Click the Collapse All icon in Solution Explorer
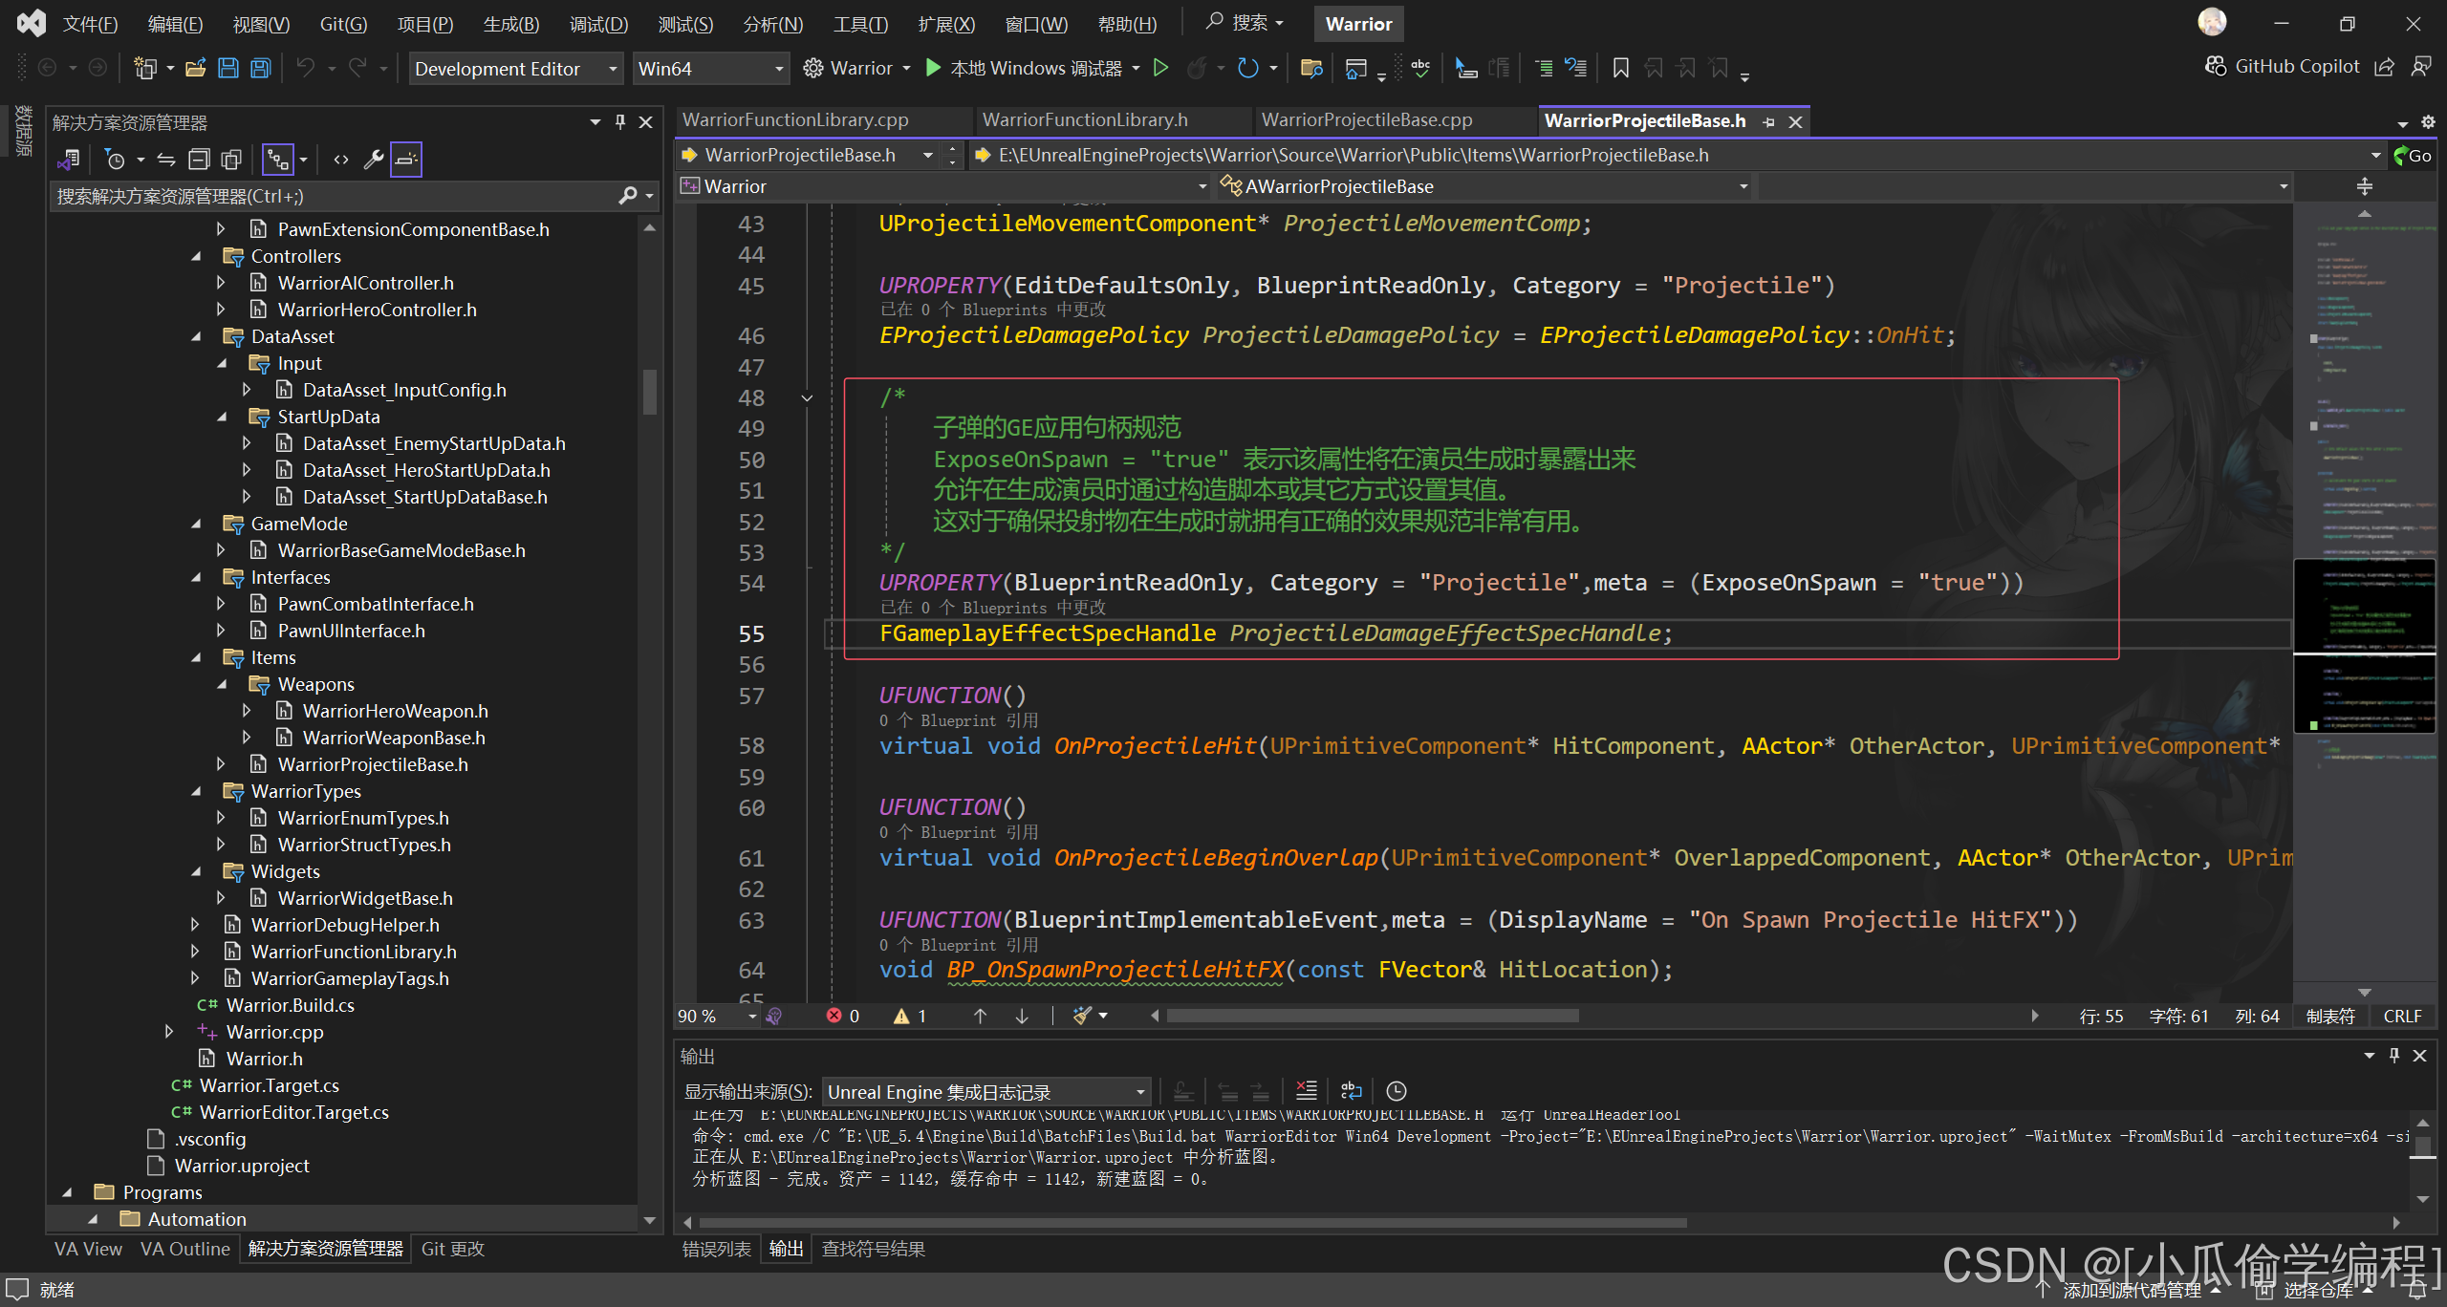This screenshot has width=2447, height=1307. (199, 160)
